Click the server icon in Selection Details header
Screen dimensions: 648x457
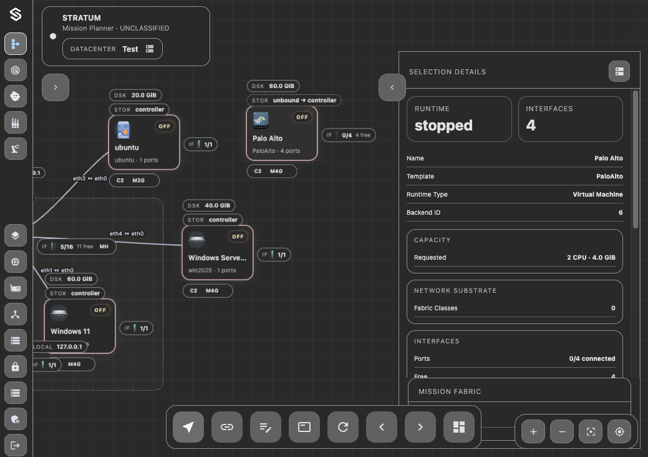(619, 72)
